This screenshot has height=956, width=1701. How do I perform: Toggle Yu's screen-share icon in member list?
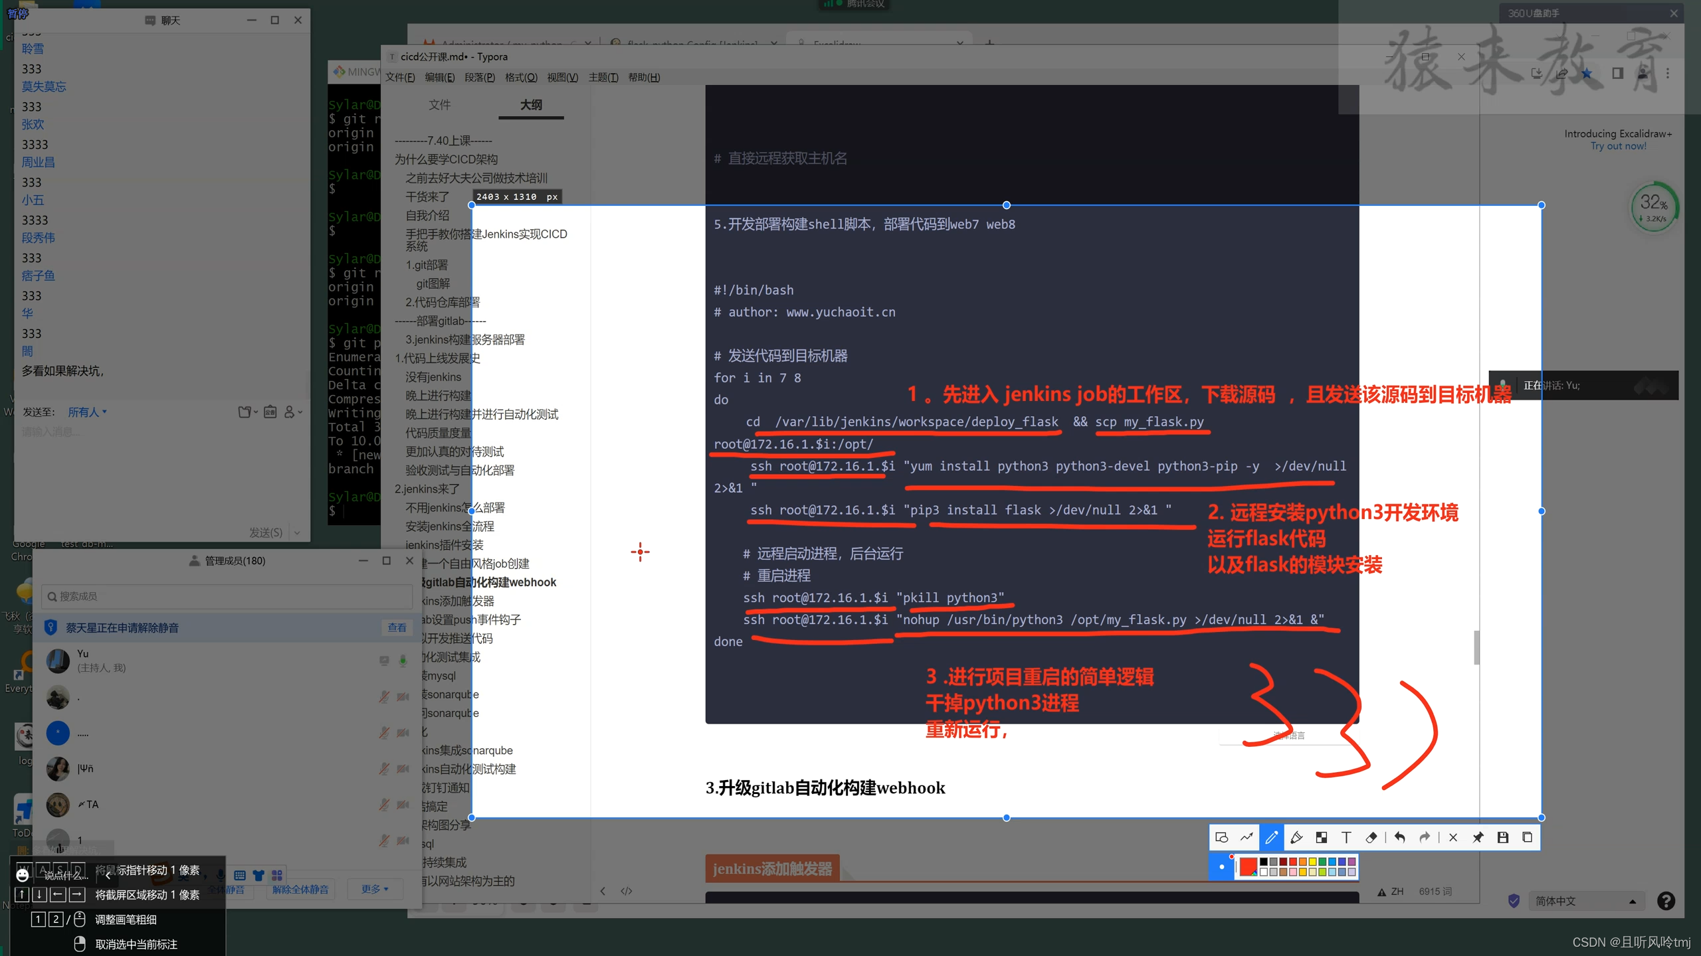pos(384,660)
